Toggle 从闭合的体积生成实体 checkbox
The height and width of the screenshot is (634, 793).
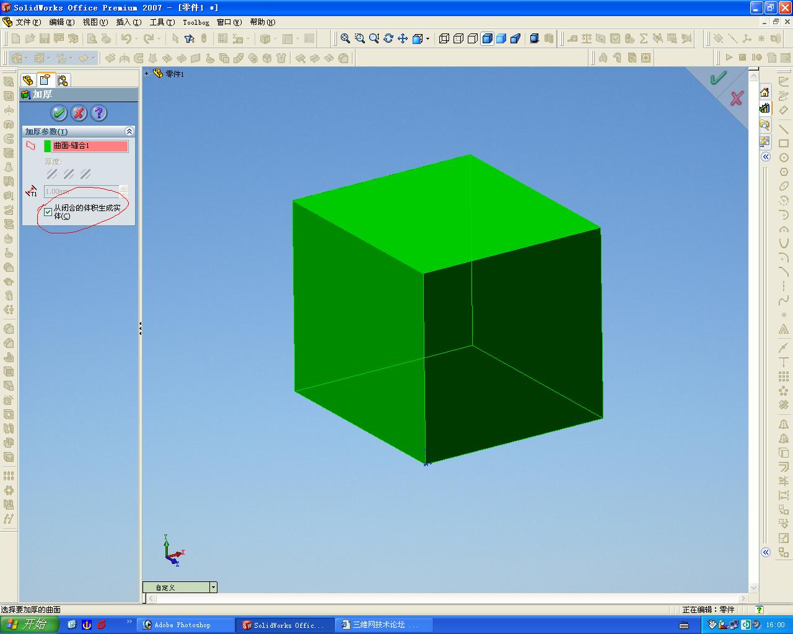(48, 212)
